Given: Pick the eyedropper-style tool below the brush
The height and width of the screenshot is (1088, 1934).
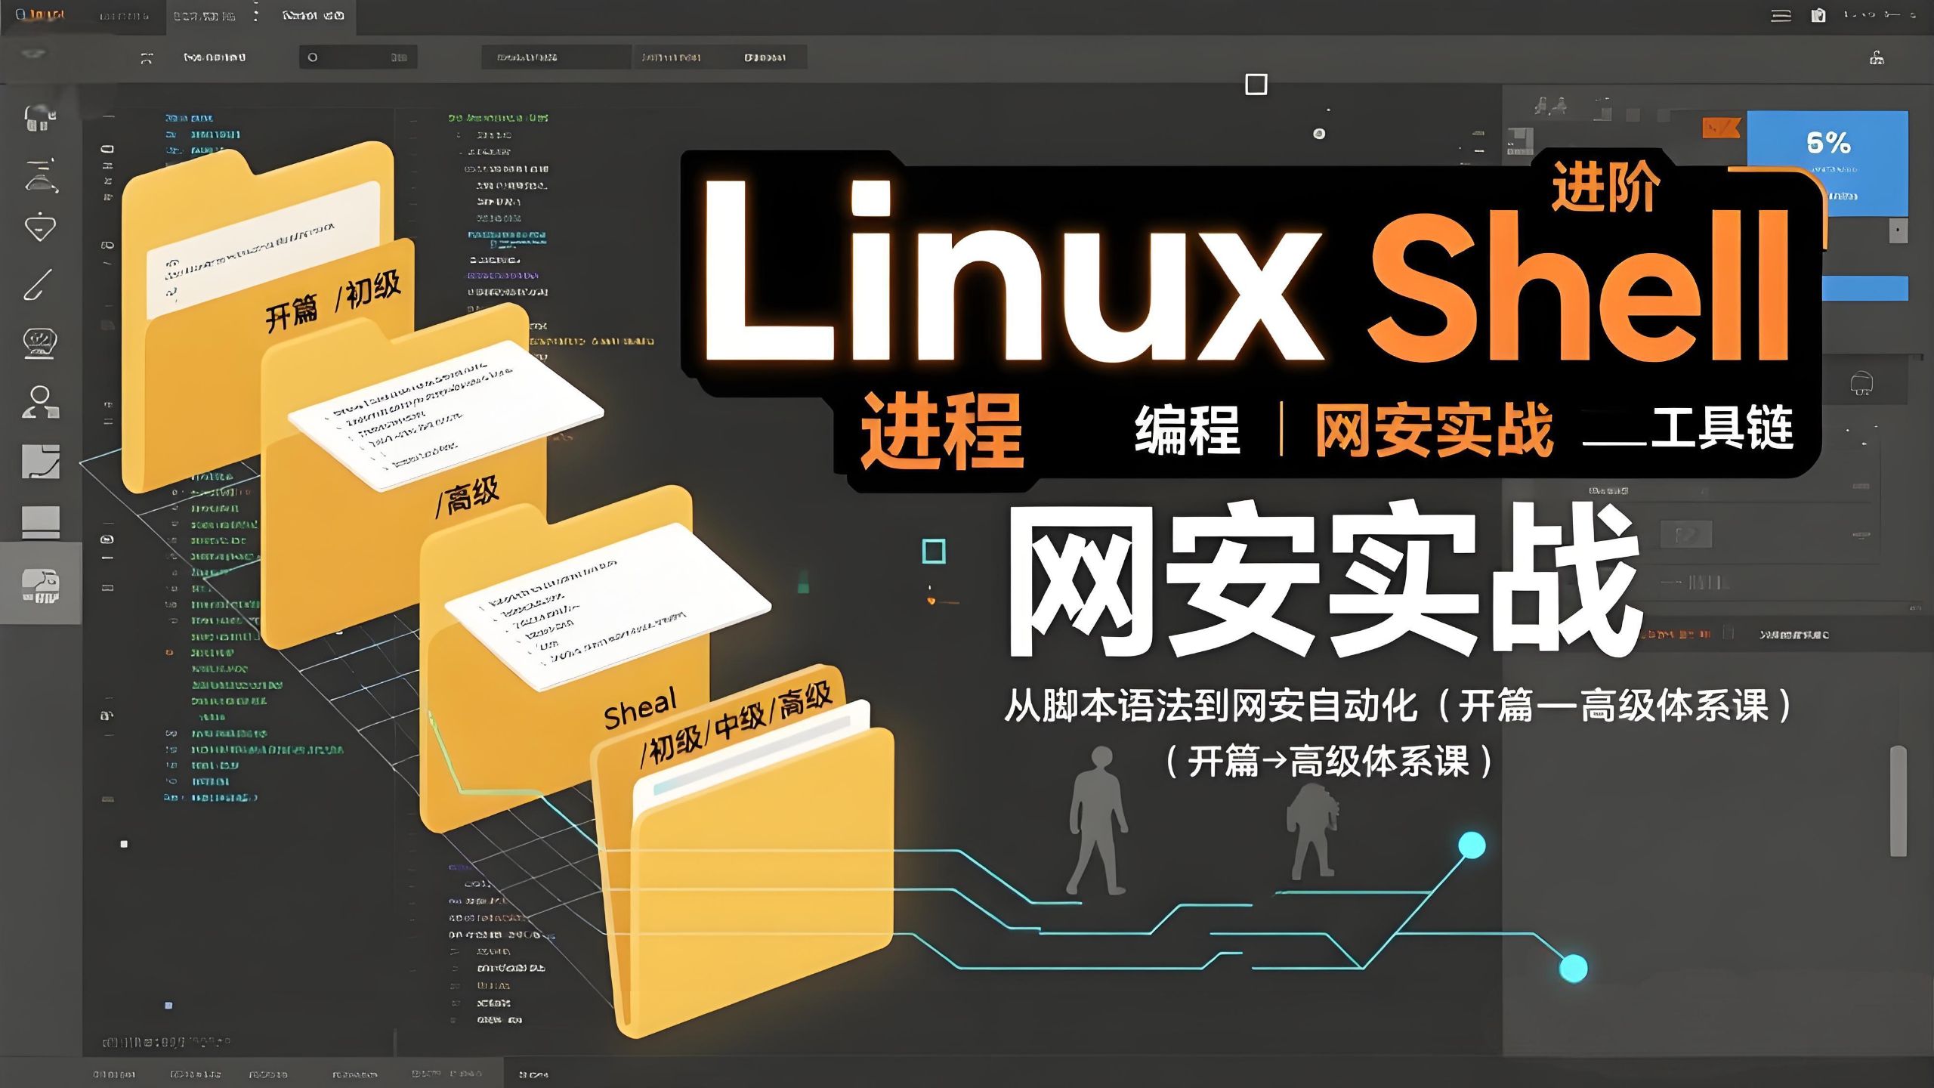Looking at the screenshot, I should coord(38,224).
